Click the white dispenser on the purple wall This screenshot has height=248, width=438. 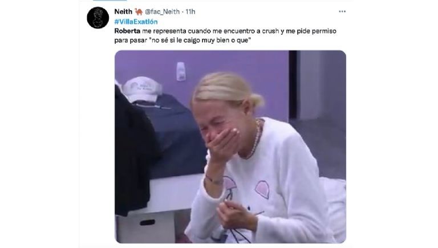point(181,71)
